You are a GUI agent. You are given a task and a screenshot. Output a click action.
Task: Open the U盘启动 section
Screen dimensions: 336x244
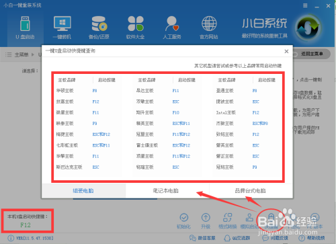tap(25, 28)
